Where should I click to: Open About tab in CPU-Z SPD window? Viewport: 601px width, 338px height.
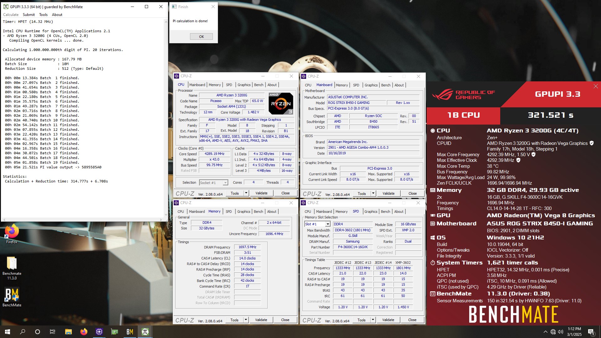399,212
